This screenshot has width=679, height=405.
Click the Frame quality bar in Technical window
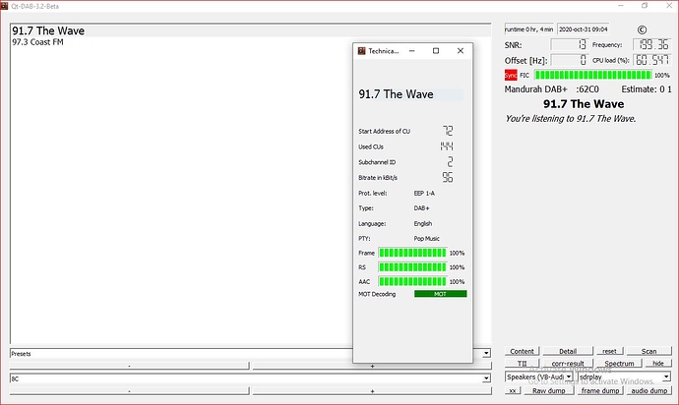(x=412, y=253)
